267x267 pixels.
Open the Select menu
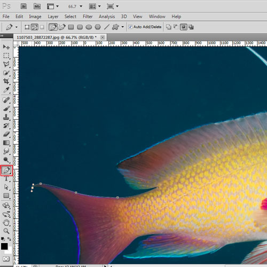70,17
